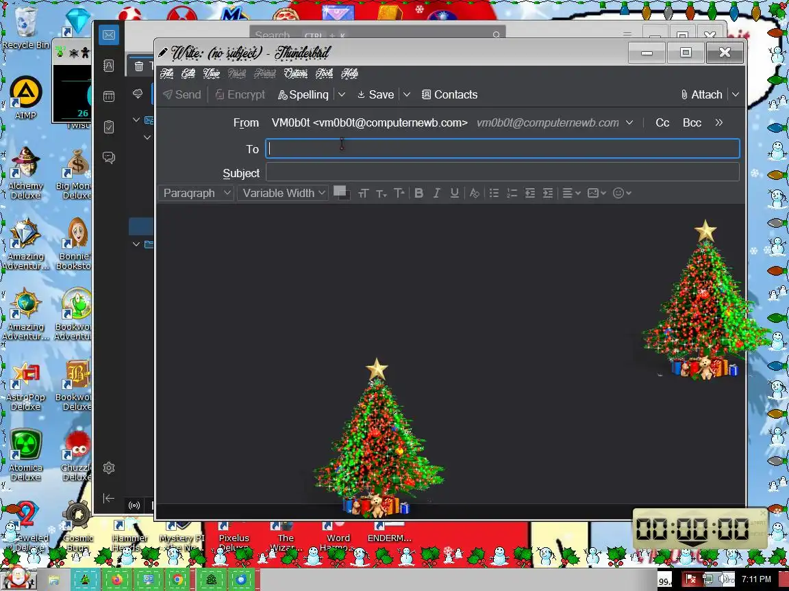Image resolution: width=789 pixels, height=591 pixels.
Task: Add a Cc address field
Action: 662,122
